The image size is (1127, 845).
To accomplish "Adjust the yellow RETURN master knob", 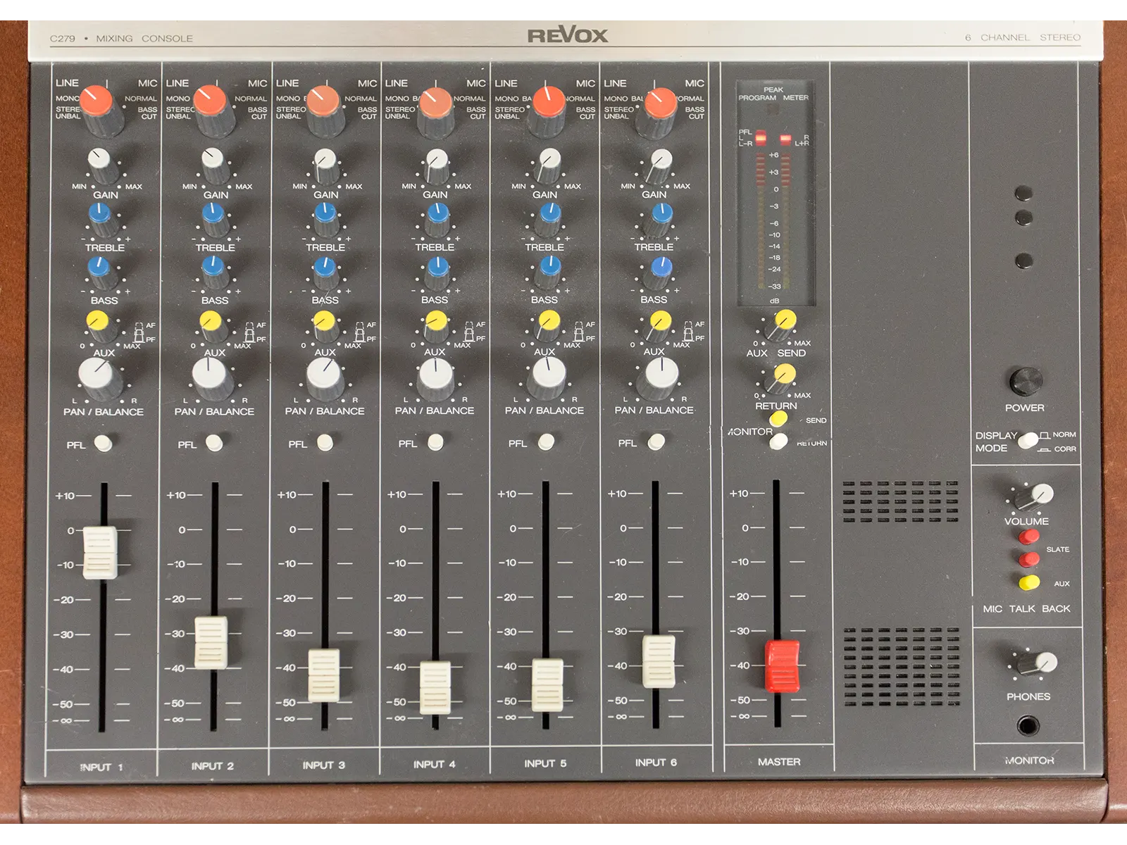I will click(x=781, y=378).
